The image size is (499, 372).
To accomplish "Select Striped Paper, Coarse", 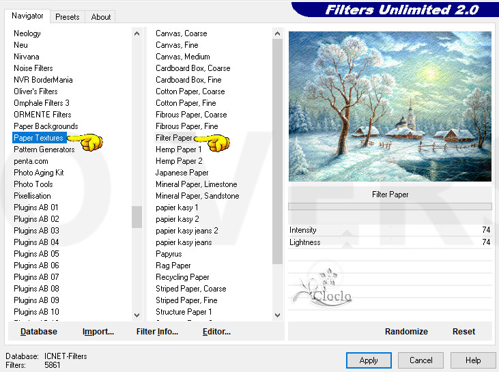I will 191,289.
